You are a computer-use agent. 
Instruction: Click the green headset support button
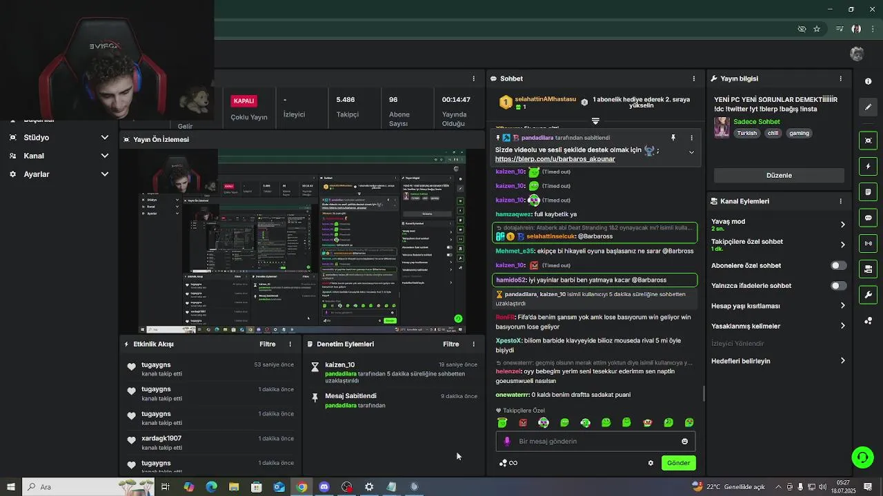(862, 457)
